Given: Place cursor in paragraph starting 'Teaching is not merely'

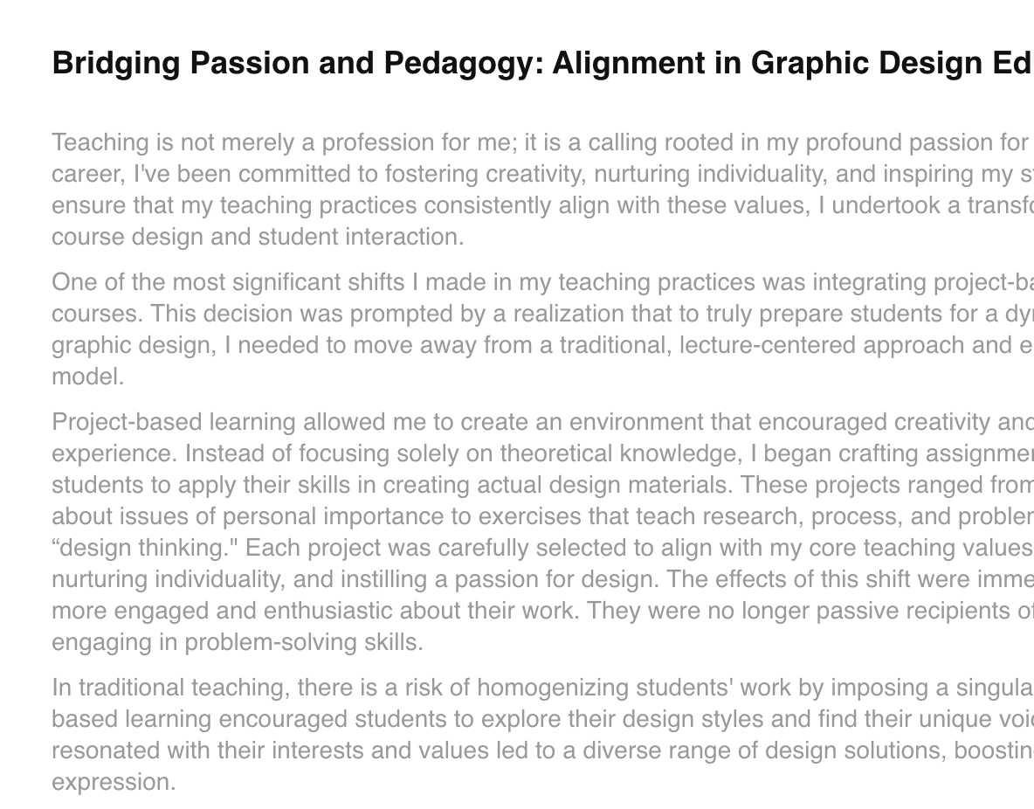Looking at the screenshot, I should (x=542, y=190).
